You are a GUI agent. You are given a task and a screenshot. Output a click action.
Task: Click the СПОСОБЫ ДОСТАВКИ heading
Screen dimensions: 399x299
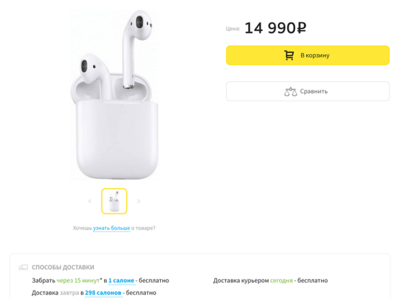click(63, 267)
